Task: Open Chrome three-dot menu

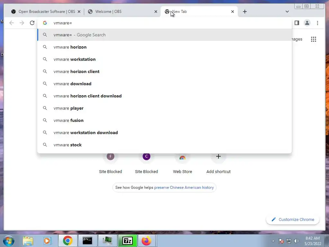Action: pos(317,23)
